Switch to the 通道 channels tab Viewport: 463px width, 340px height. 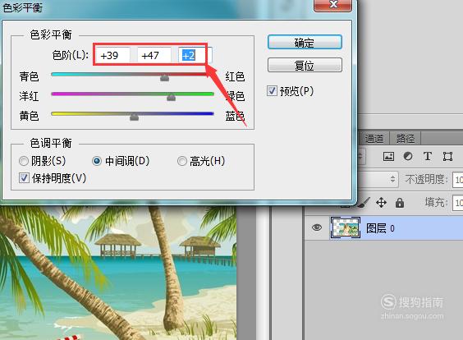click(374, 138)
